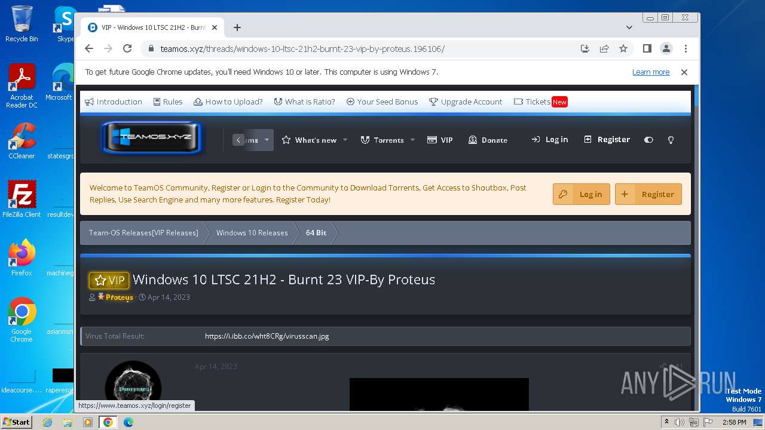Open Donate page
765x430 pixels.
click(488, 140)
